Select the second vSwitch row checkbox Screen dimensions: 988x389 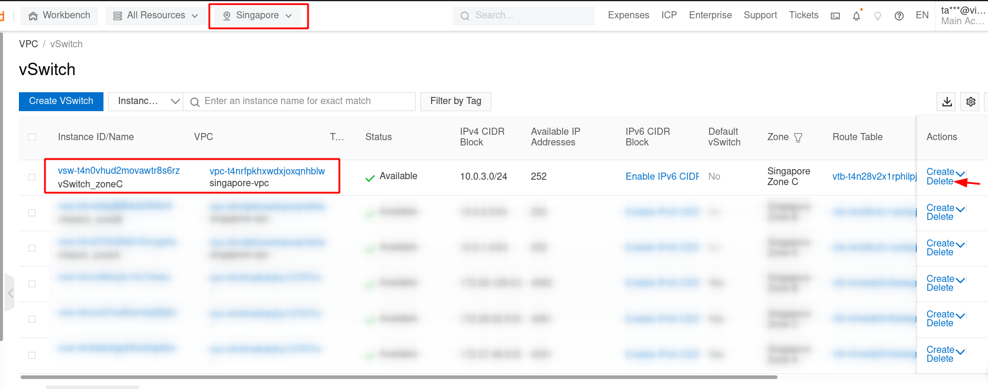(32, 213)
